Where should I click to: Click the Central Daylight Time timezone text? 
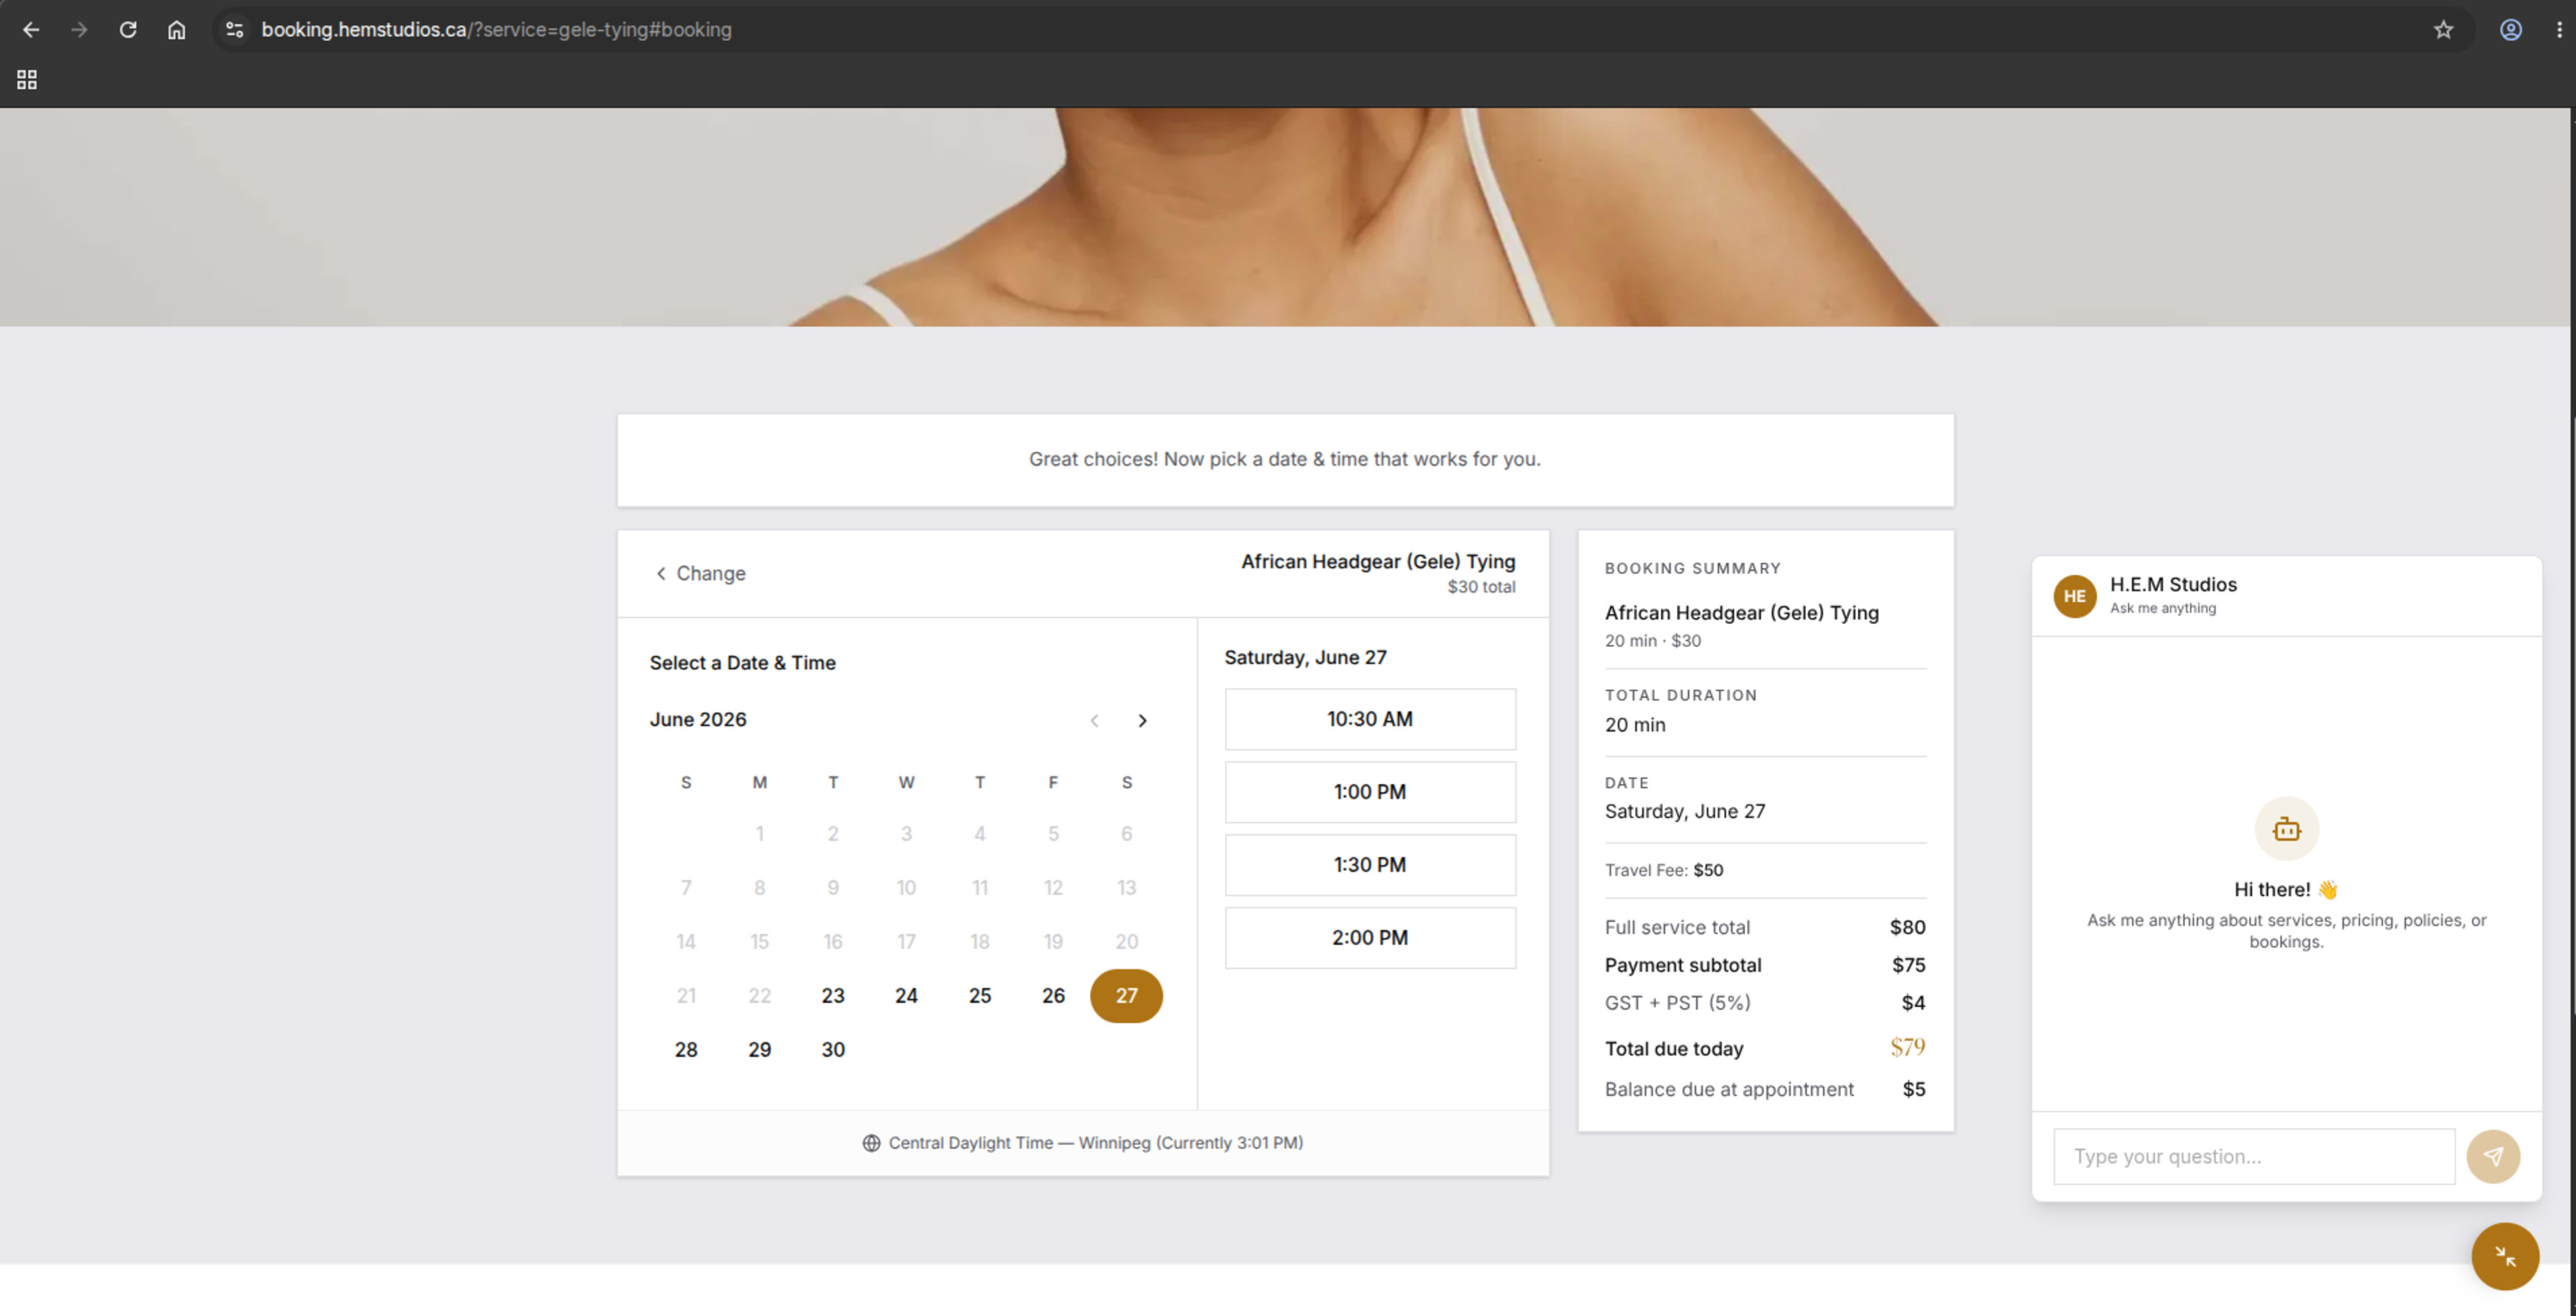click(x=1096, y=1143)
